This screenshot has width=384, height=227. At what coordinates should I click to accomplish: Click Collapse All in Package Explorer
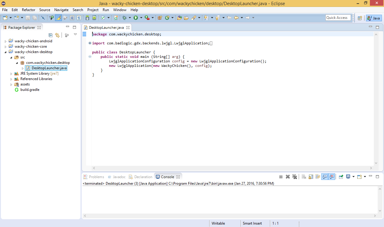coord(50,35)
